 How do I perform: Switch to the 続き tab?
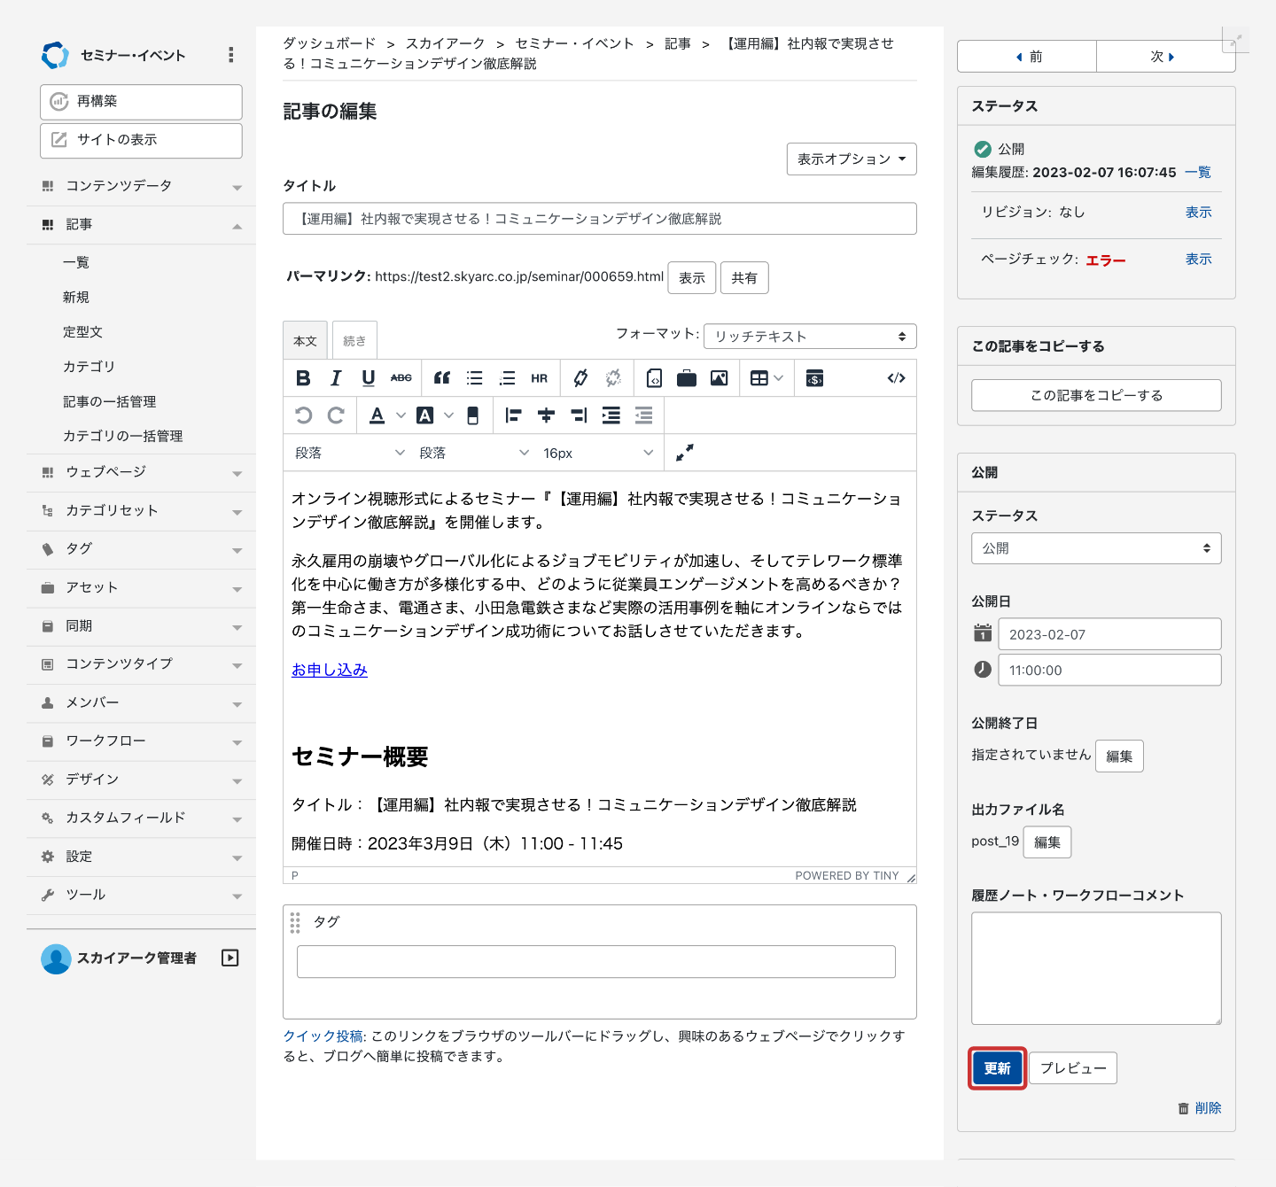tap(354, 341)
